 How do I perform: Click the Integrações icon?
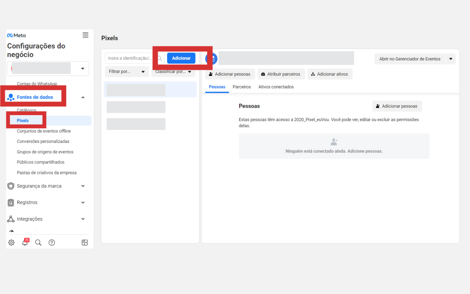tap(11, 219)
